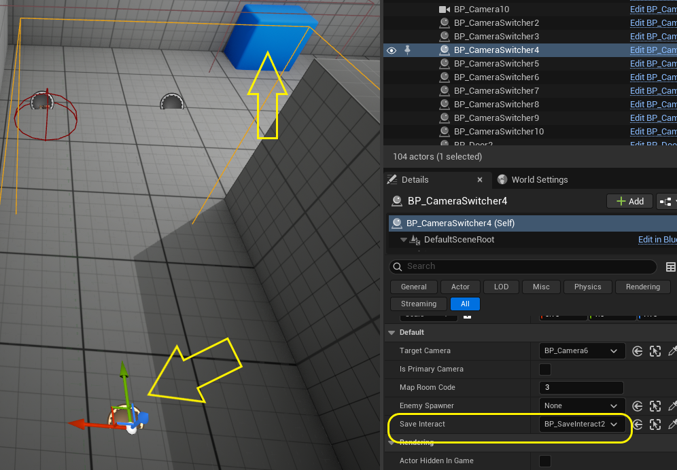The image size is (677, 470).
Task: Pick Target Camera actor from scene icon
Action: pos(655,351)
